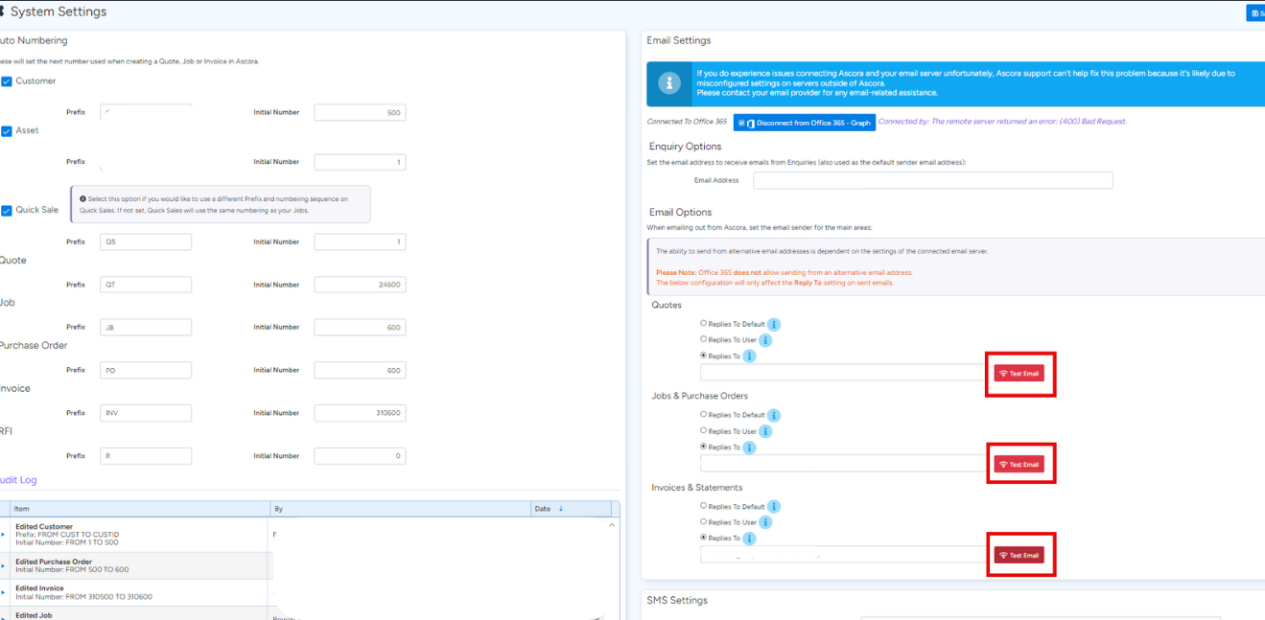Viewport: 1265px width, 620px height.
Task: Expand the Edited Invoice audit log row
Action: coord(3,592)
